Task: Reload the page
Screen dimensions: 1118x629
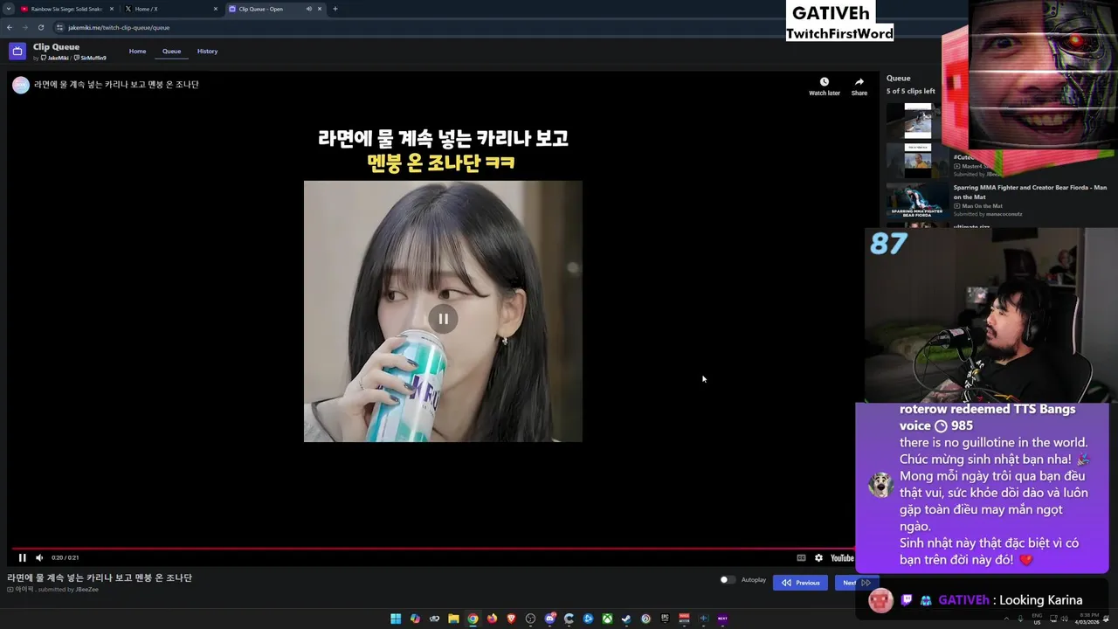Action: (40, 27)
